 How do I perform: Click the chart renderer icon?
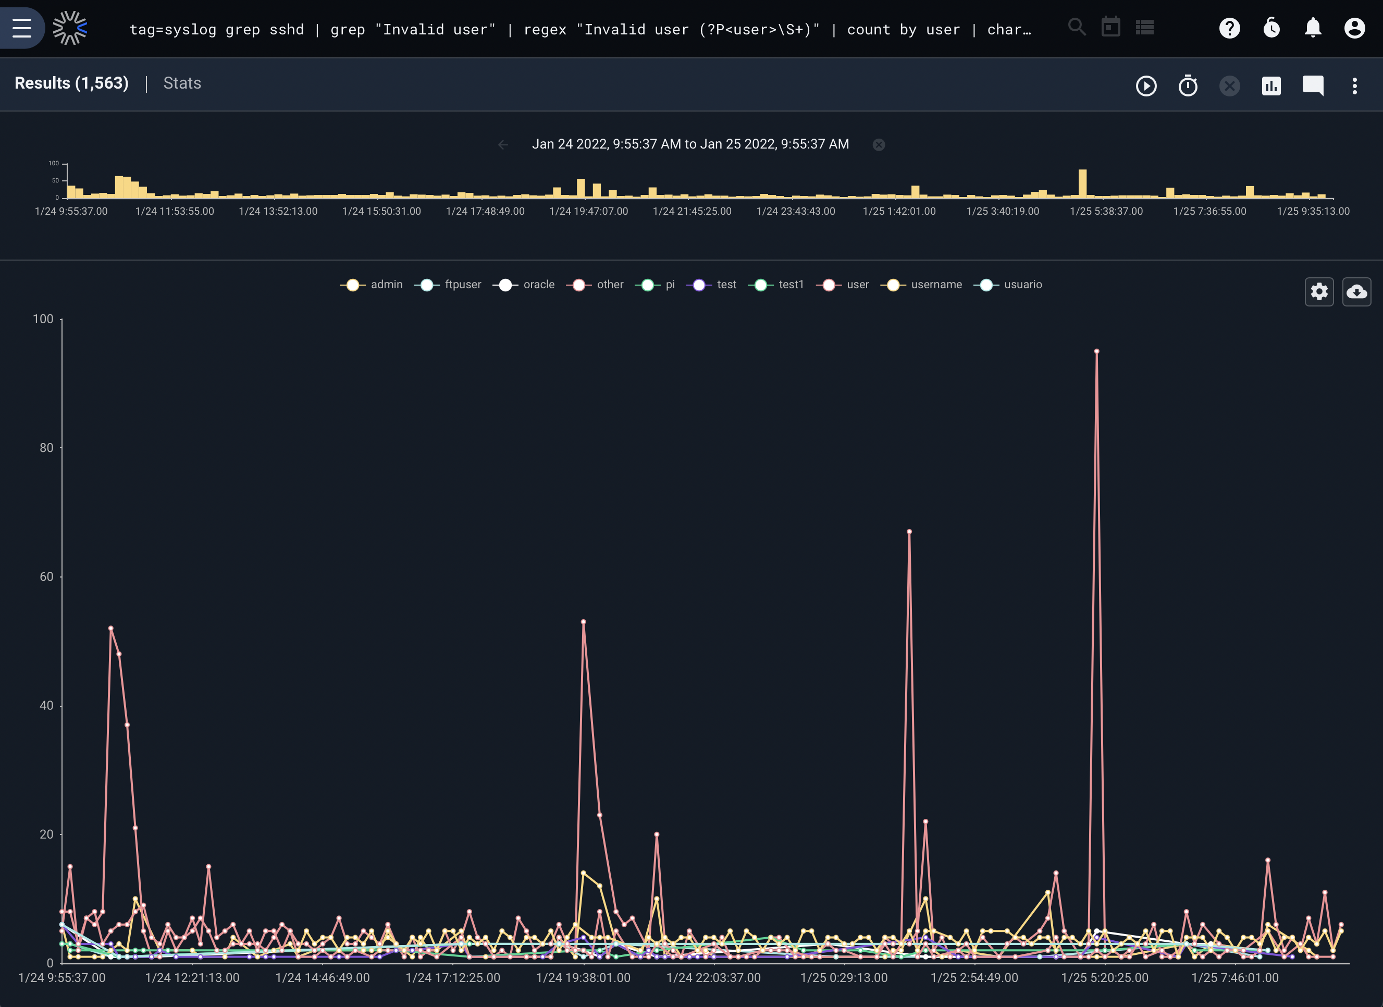coord(1271,85)
